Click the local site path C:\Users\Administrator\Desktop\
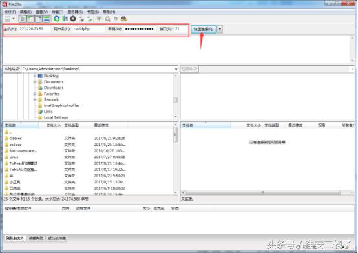The image size is (358, 253). [x=51, y=69]
